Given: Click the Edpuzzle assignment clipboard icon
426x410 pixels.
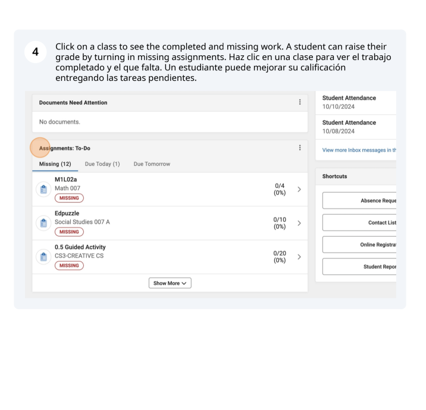Looking at the screenshot, I should tap(42, 223).
